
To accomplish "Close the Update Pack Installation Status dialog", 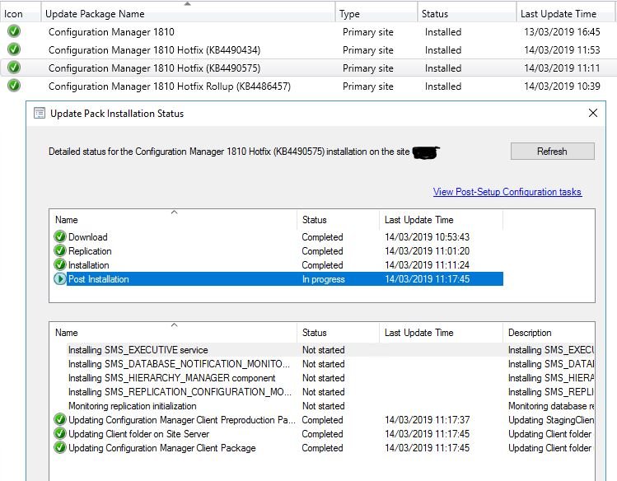I will pyautogui.click(x=593, y=114).
